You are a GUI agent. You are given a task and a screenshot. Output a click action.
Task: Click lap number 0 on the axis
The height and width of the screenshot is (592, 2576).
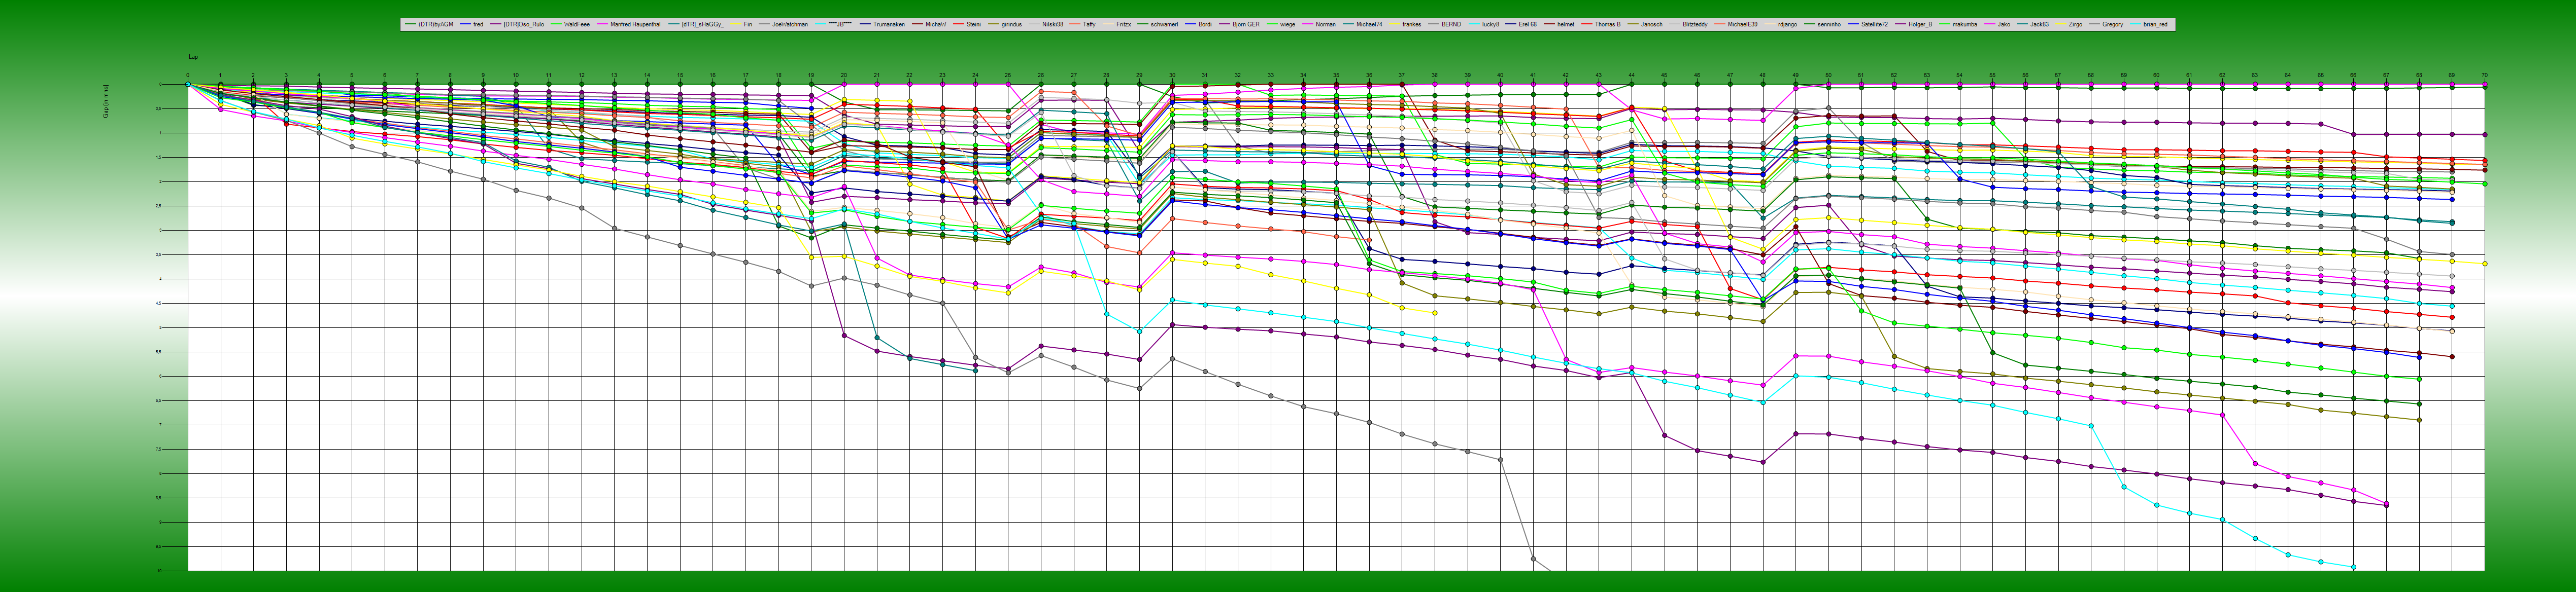[187, 75]
